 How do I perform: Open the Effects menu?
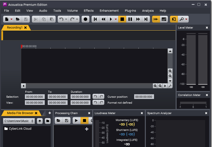click(89, 11)
